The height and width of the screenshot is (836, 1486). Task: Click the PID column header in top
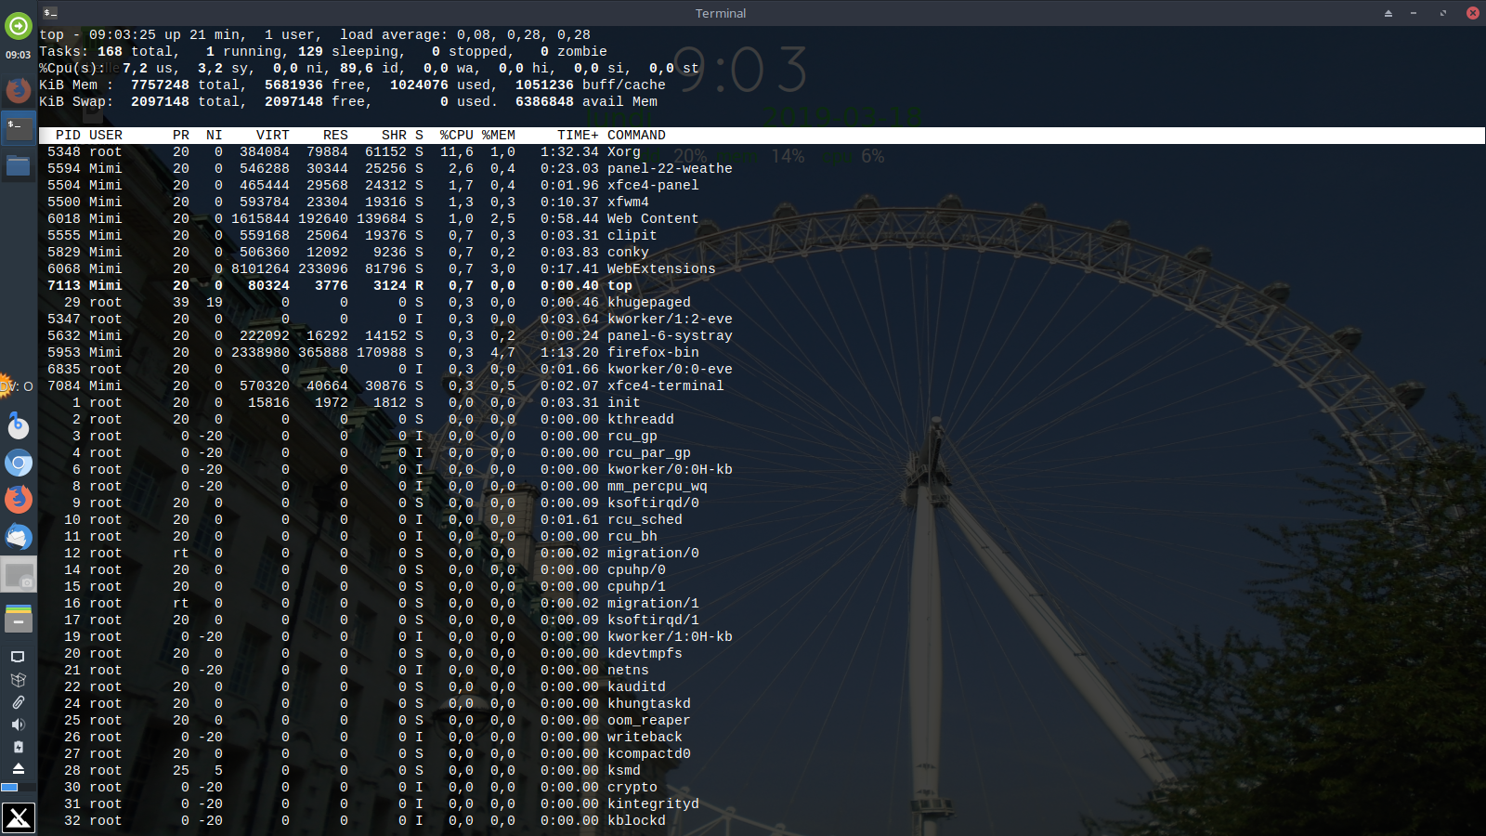(x=68, y=136)
